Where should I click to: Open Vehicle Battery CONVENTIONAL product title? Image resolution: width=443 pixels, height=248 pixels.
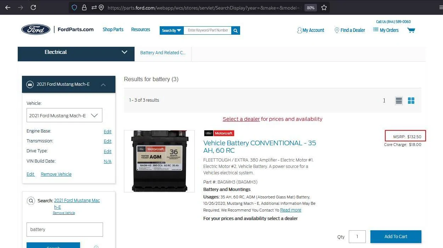260,147
